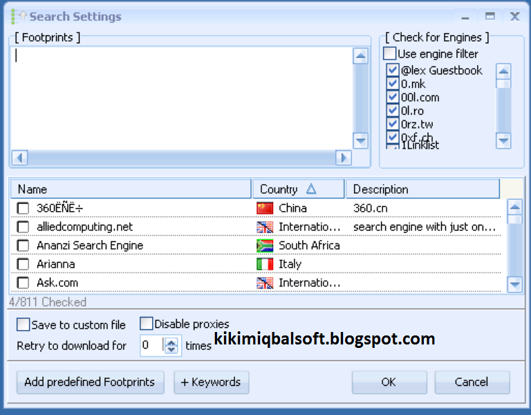The height and width of the screenshot is (415, 531).
Task: Click the Description column header
Action: point(422,189)
